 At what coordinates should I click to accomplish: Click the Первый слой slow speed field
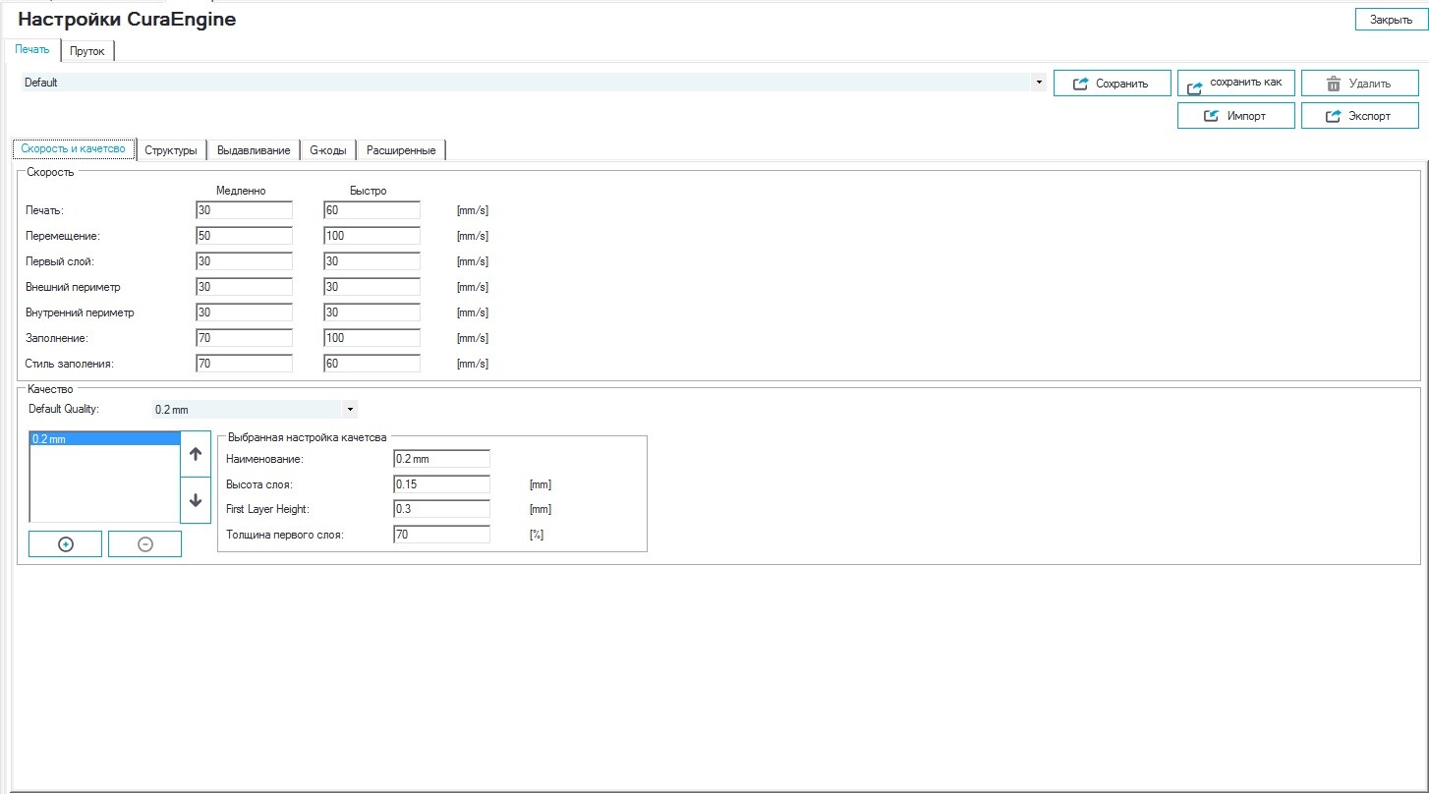pos(245,261)
